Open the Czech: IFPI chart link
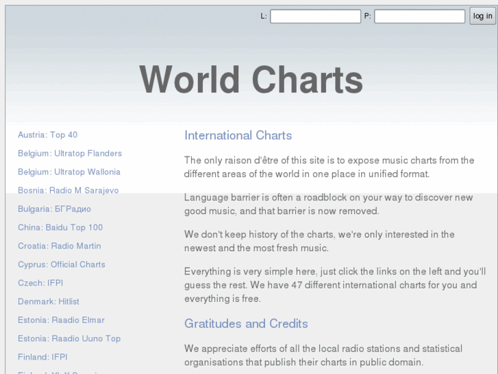498x374 pixels. (x=40, y=283)
